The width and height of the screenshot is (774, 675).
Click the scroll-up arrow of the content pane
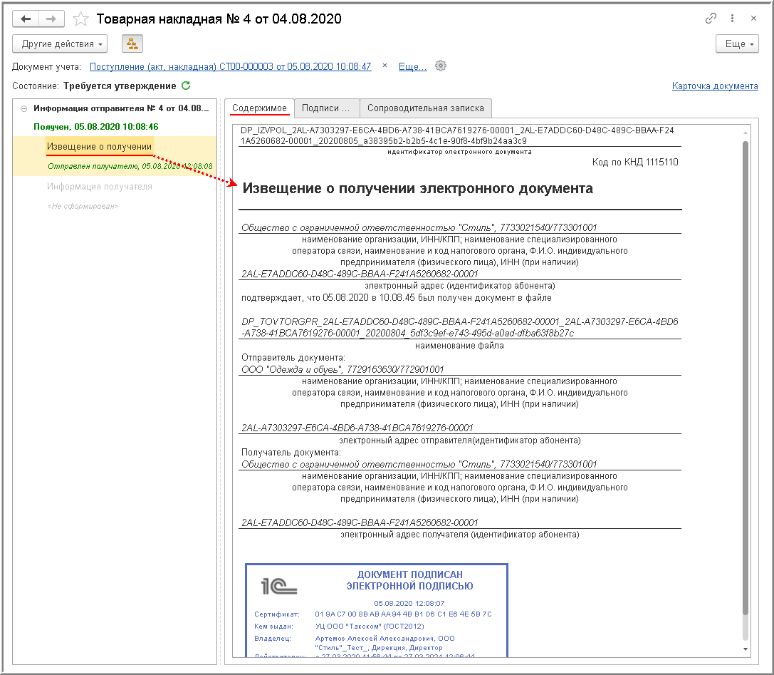746,133
